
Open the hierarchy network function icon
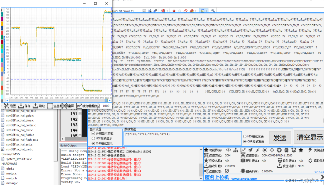(235, 150)
